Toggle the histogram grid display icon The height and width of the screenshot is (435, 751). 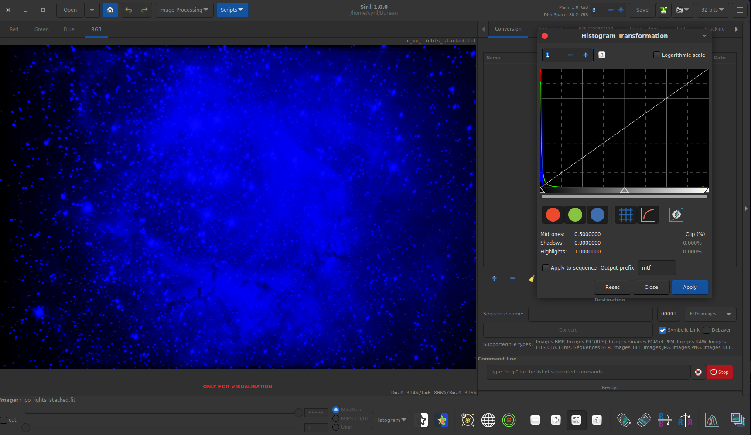click(625, 215)
